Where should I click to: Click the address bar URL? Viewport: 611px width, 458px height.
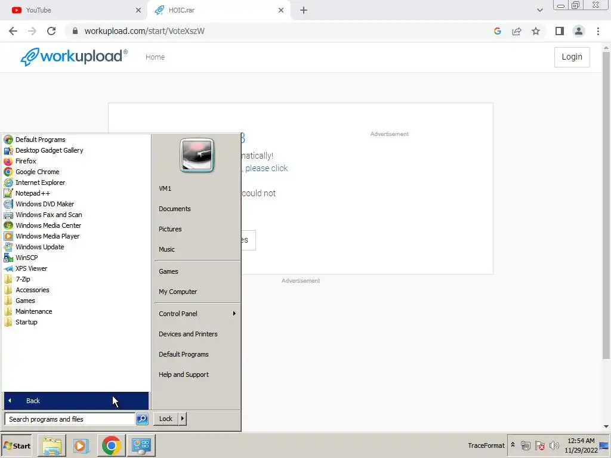tap(144, 31)
